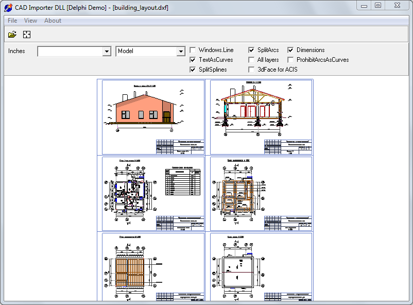Select the roof outline plan sheet
The image size is (413, 305).
pos(261,267)
